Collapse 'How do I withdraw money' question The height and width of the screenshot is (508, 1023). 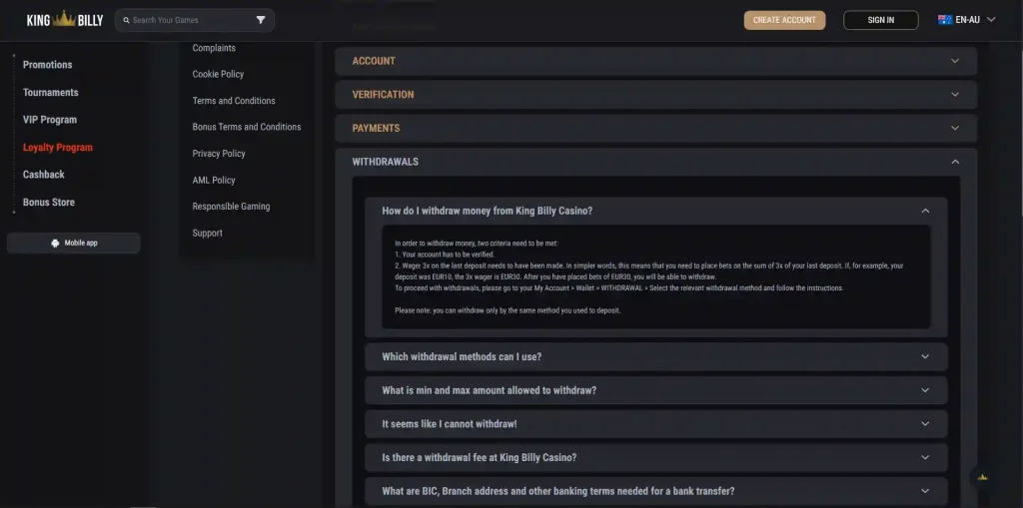pyautogui.click(x=655, y=211)
